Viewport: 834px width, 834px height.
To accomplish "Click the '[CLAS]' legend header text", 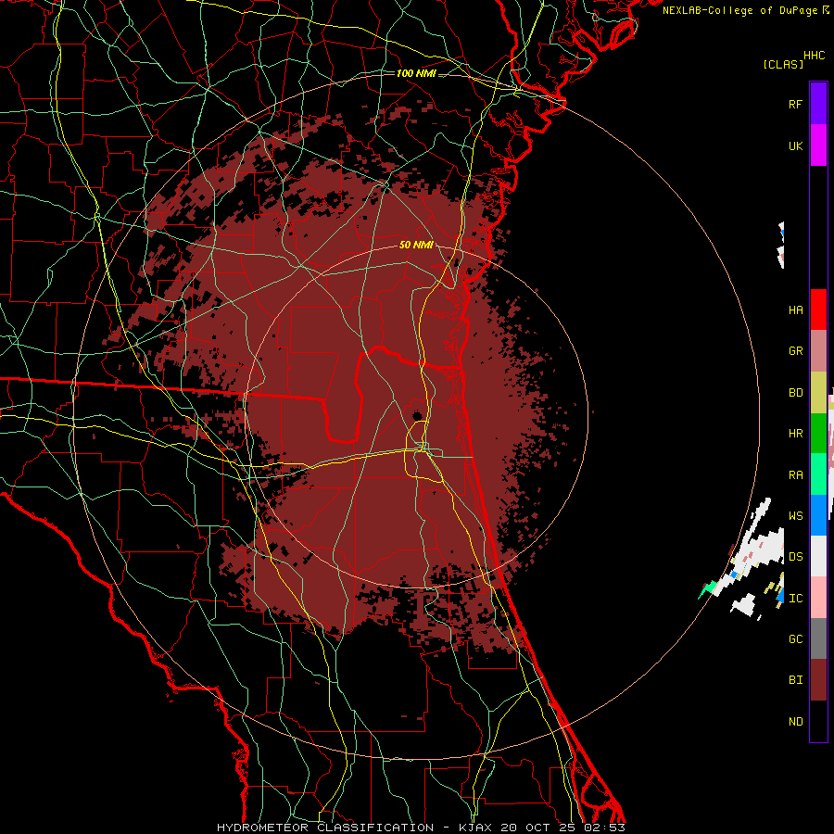I will pos(783,64).
